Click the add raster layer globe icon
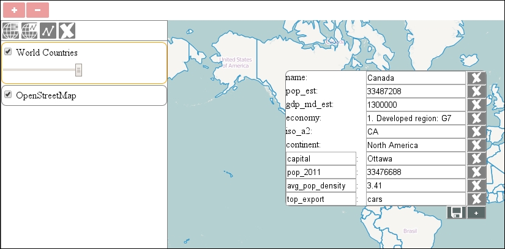505x249 pixels. 11,31
